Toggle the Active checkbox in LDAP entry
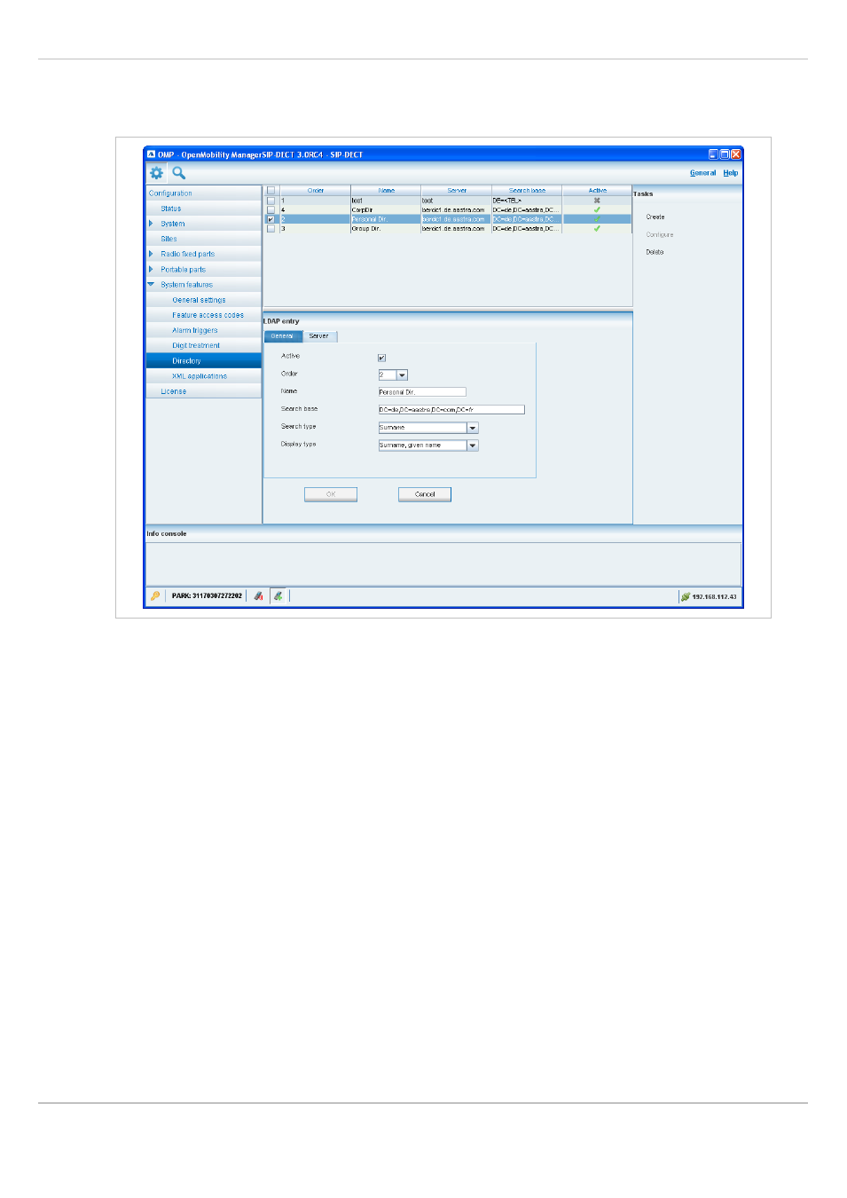 (x=382, y=358)
